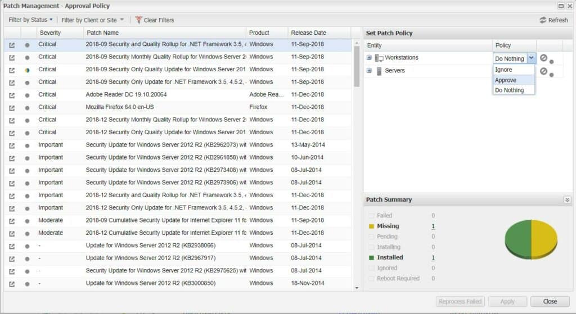Toggle the Failed legend checkbox
Screen dimensions: 576x314
371,216
